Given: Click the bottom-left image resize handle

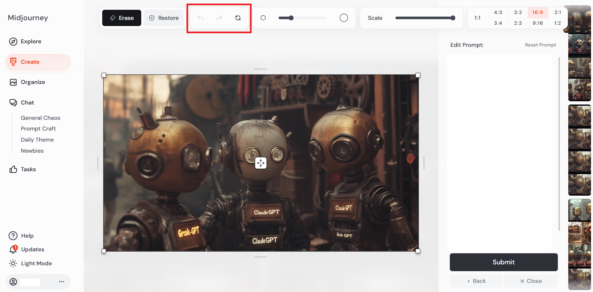Looking at the screenshot, I should point(104,251).
